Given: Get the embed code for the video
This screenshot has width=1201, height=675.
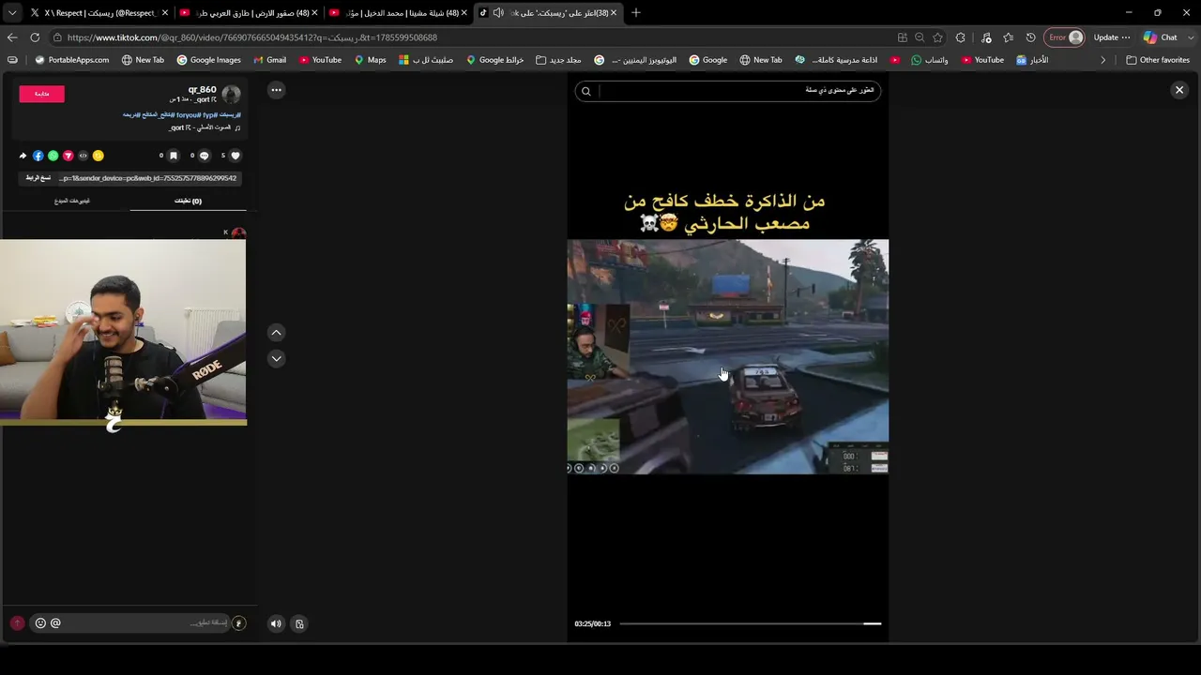Looking at the screenshot, I should [x=84, y=156].
